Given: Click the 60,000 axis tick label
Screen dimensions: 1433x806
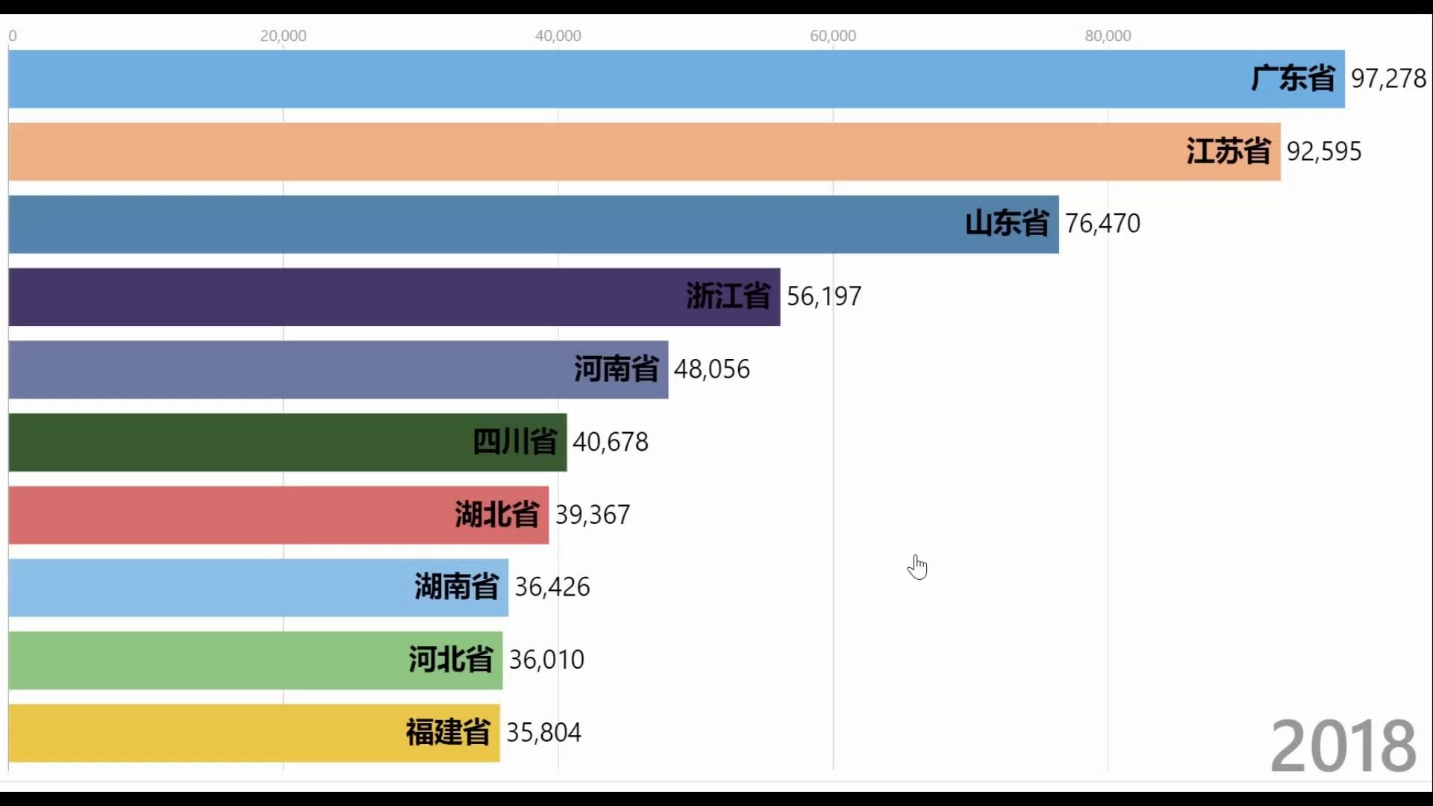Looking at the screenshot, I should click(833, 36).
